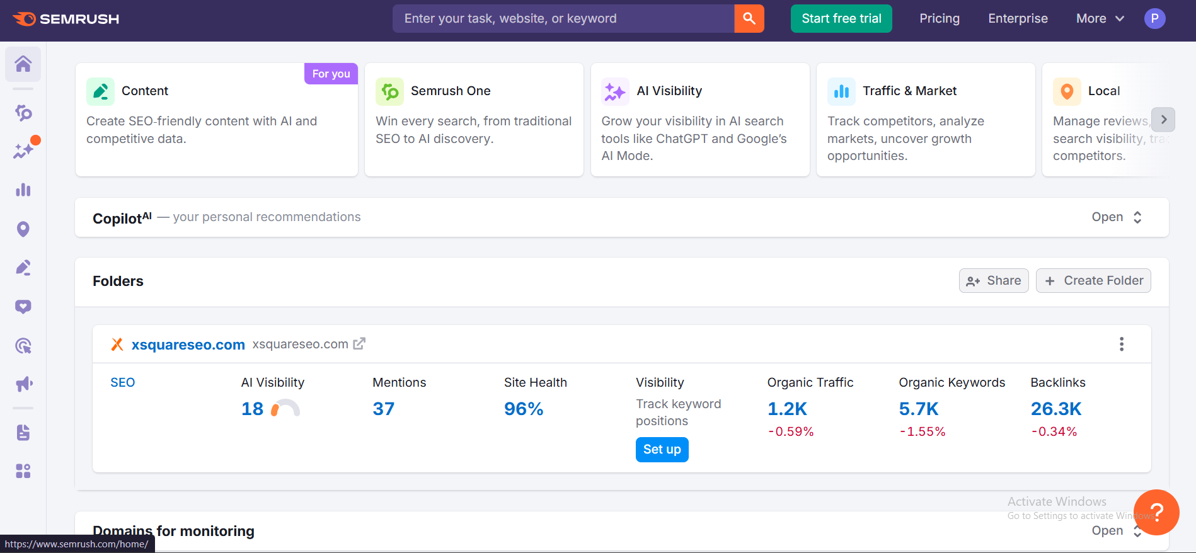1196x553 pixels.
Task: Open AI Visibility sparkle icon in sidebar
Action: [23, 151]
